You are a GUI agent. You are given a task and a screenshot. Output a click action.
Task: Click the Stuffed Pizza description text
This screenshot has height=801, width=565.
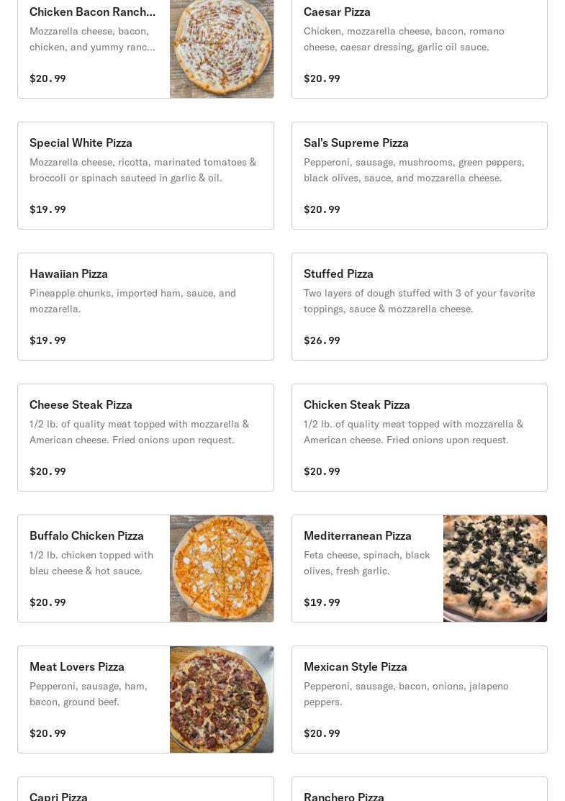pos(419,301)
